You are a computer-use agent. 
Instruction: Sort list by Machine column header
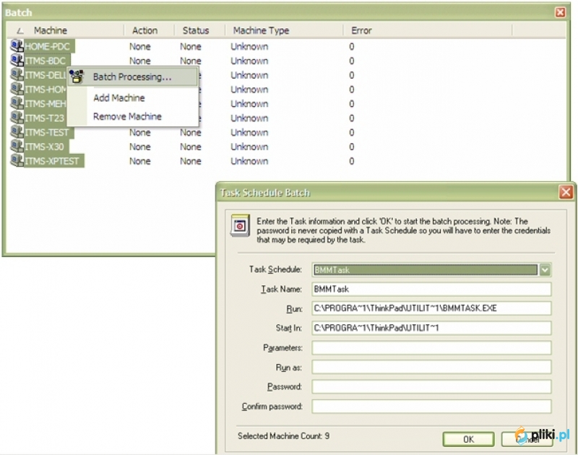tap(51, 30)
